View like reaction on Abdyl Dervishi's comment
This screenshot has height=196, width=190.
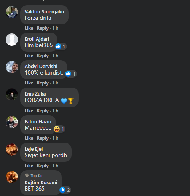pos(68,74)
